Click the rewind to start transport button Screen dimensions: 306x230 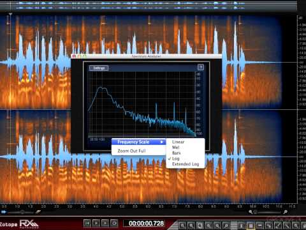pyautogui.click(x=87, y=223)
